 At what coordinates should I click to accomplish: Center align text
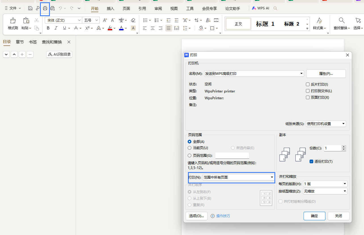tap(153, 28)
